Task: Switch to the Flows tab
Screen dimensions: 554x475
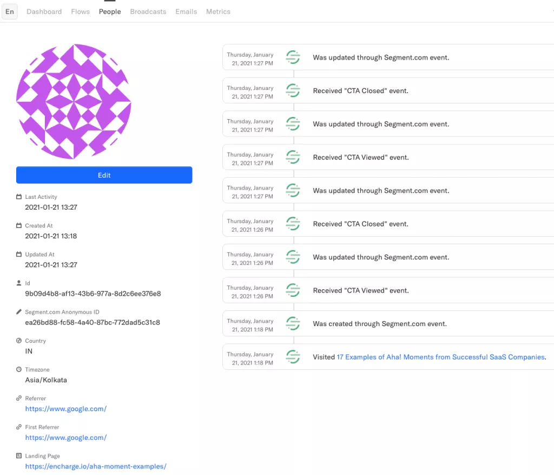Action: (x=80, y=12)
